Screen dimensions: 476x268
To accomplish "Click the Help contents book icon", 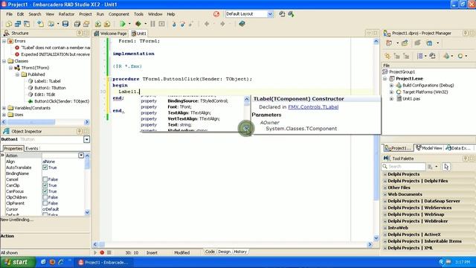I will click(x=242, y=24).
